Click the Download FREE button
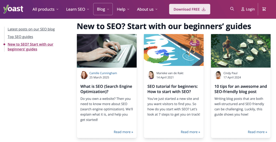 pos(190,9)
